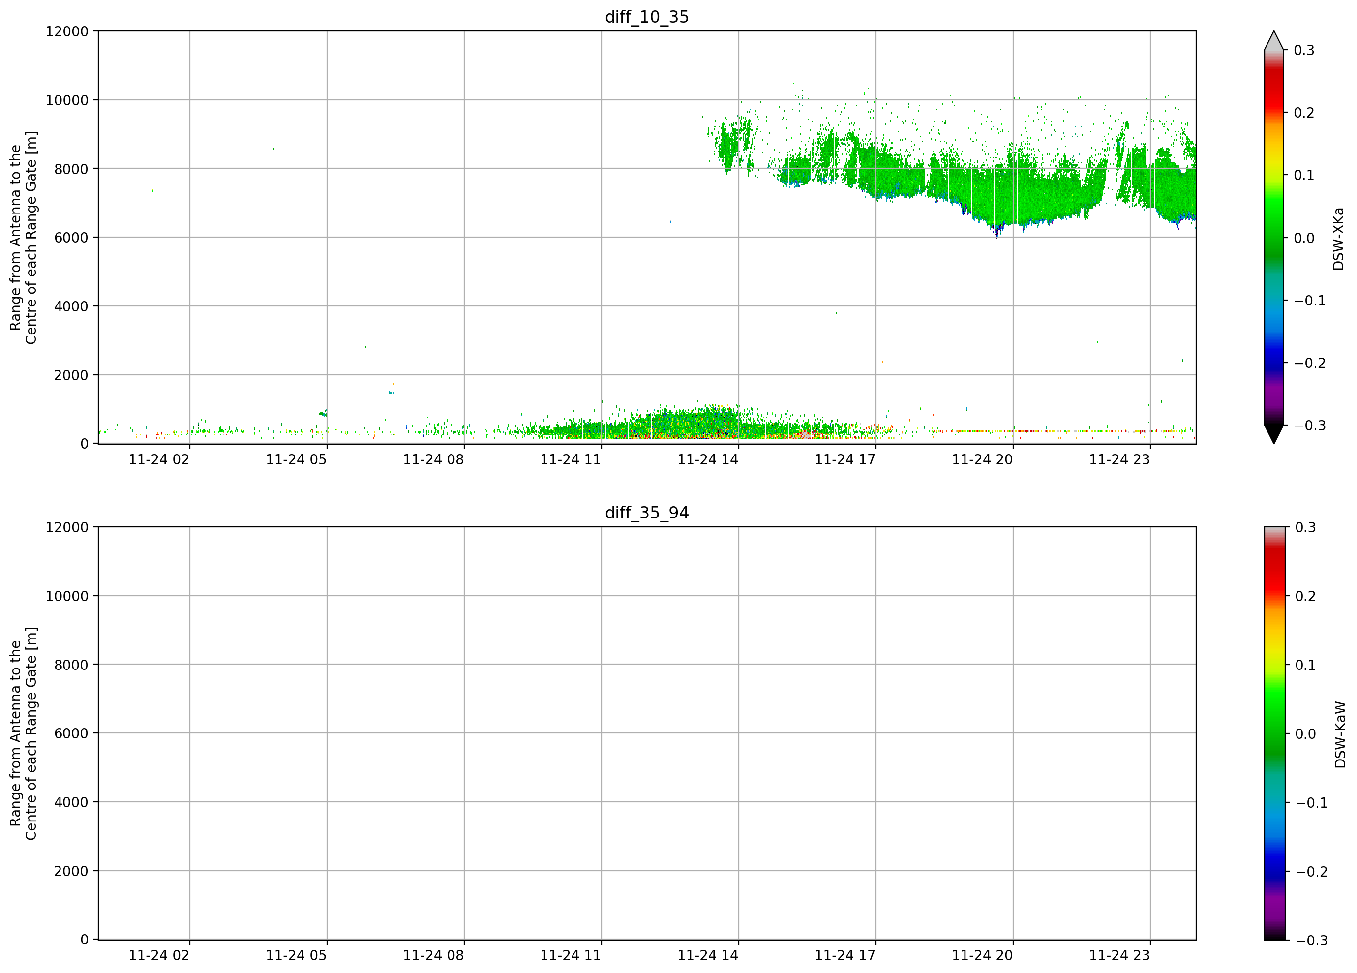Click the "diff_10_35" plot title
This screenshot has height=973, width=1357.
point(647,17)
